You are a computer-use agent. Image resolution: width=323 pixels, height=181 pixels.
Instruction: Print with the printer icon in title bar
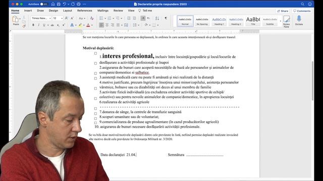pyautogui.click(x=79, y=4)
